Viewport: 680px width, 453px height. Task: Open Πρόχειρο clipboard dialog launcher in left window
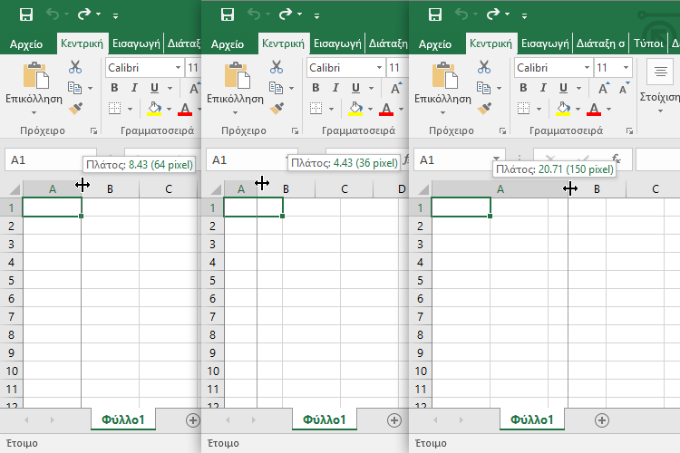tap(93, 130)
